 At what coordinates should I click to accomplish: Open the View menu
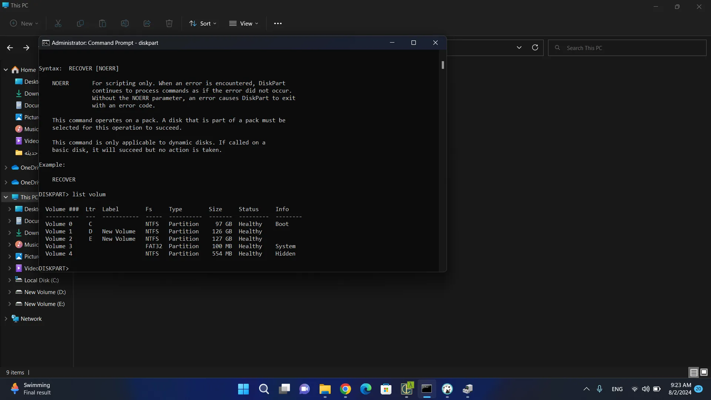[244, 23]
